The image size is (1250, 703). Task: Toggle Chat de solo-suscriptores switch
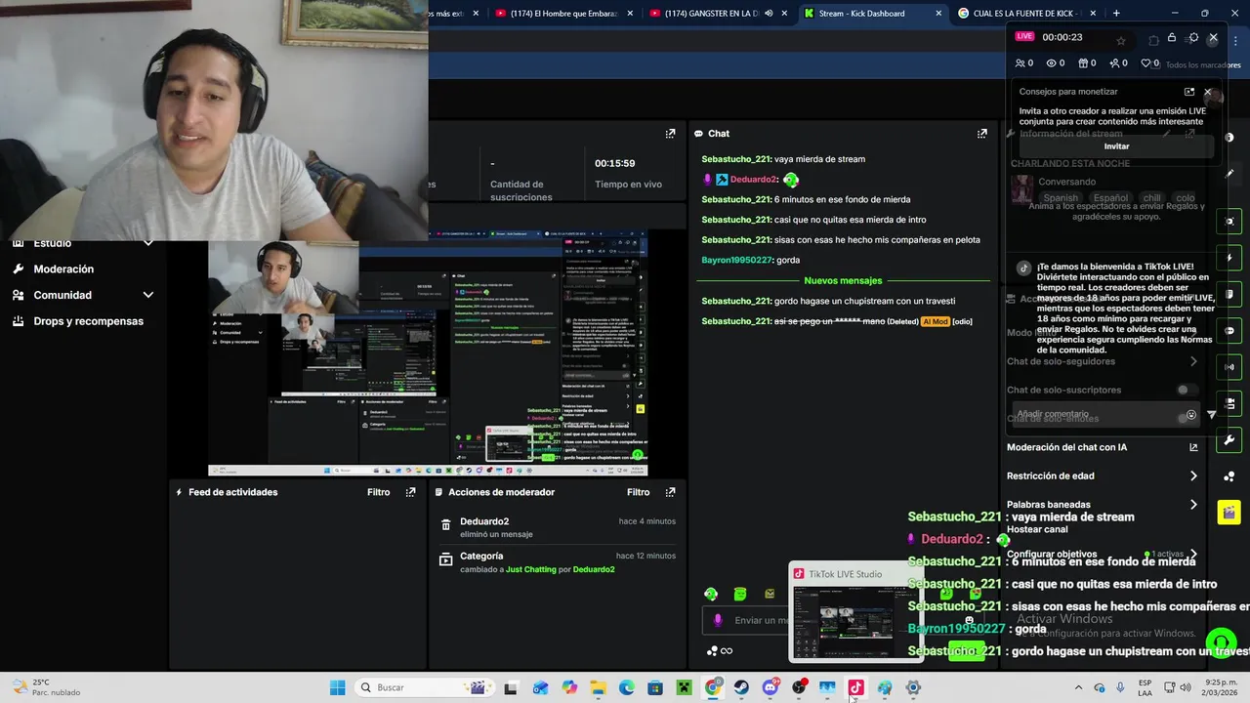[x=1186, y=390]
